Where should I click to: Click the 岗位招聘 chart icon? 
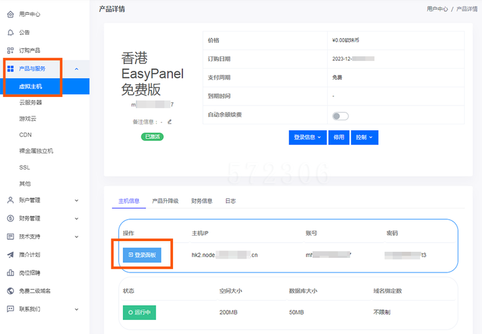point(11,273)
